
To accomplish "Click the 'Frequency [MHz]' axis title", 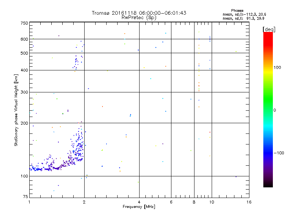I will [x=139, y=207].
